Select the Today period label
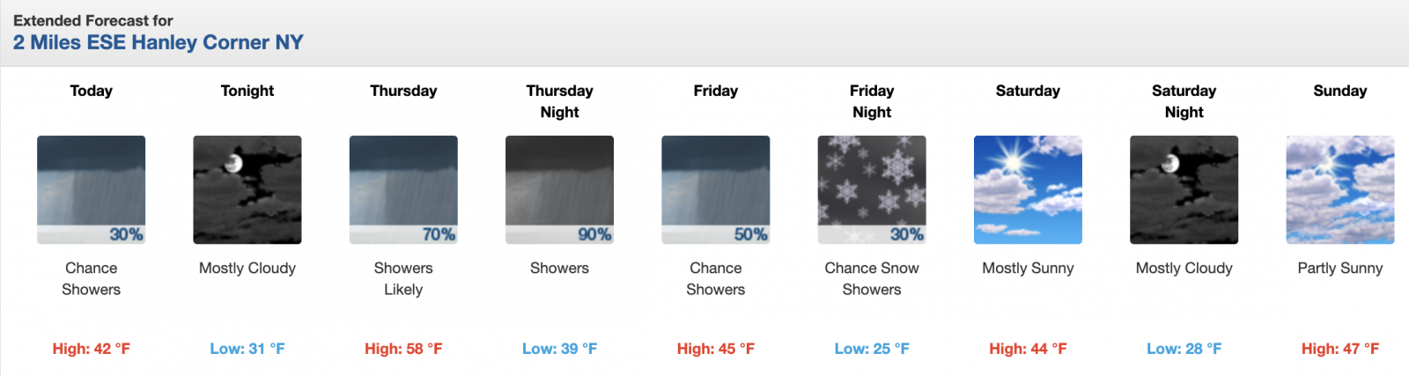Screen dimensions: 1409x376 (x=91, y=91)
